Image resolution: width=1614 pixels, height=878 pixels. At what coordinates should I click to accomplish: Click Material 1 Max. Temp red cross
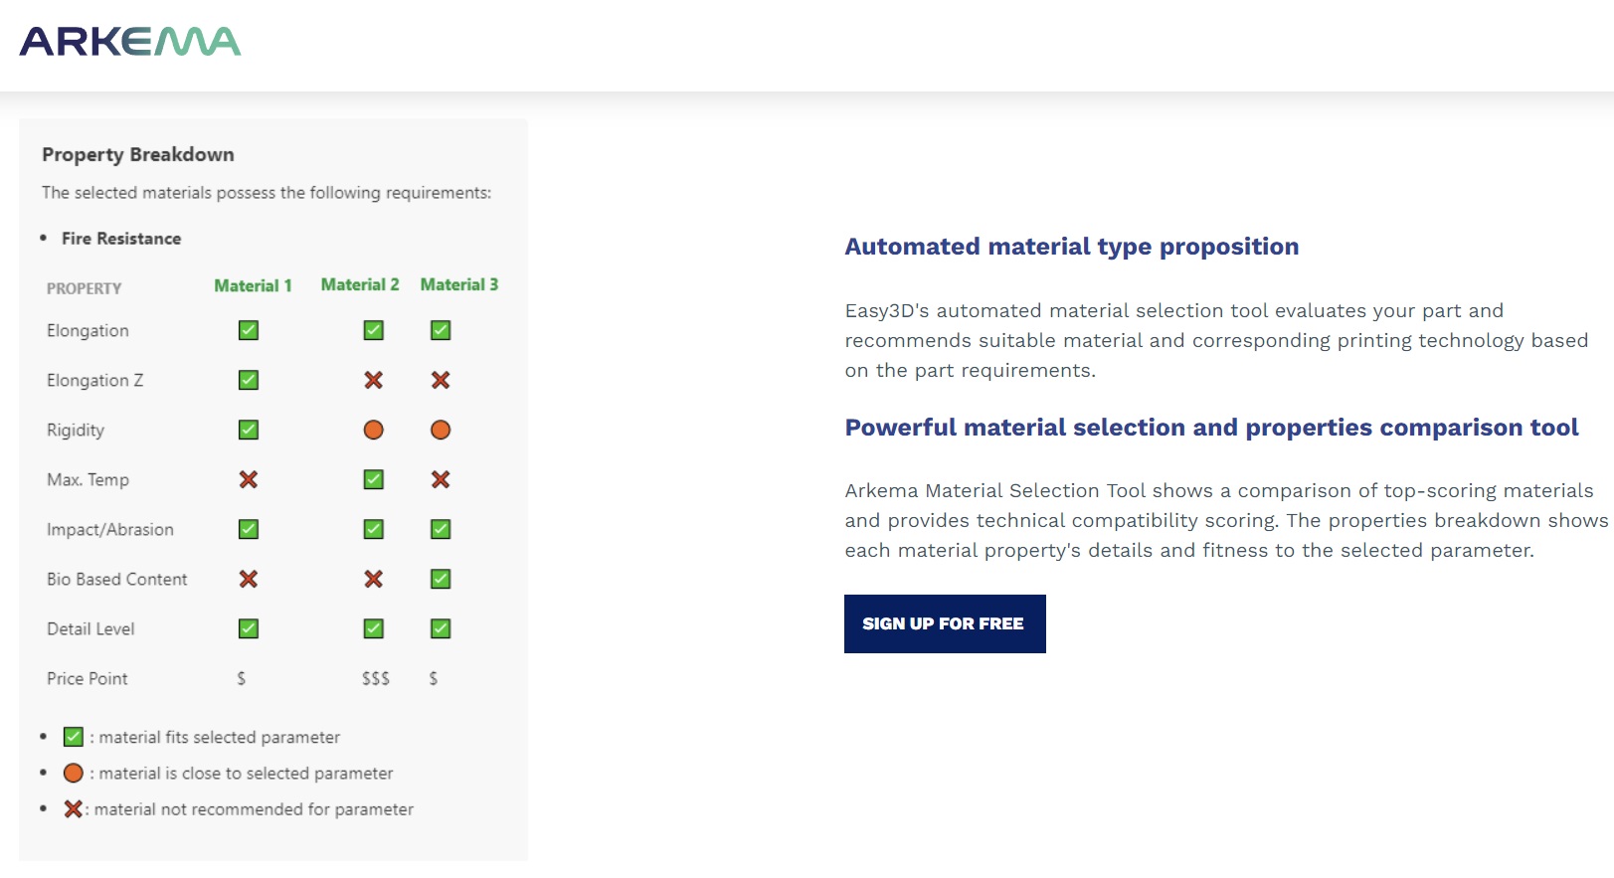(249, 479)
